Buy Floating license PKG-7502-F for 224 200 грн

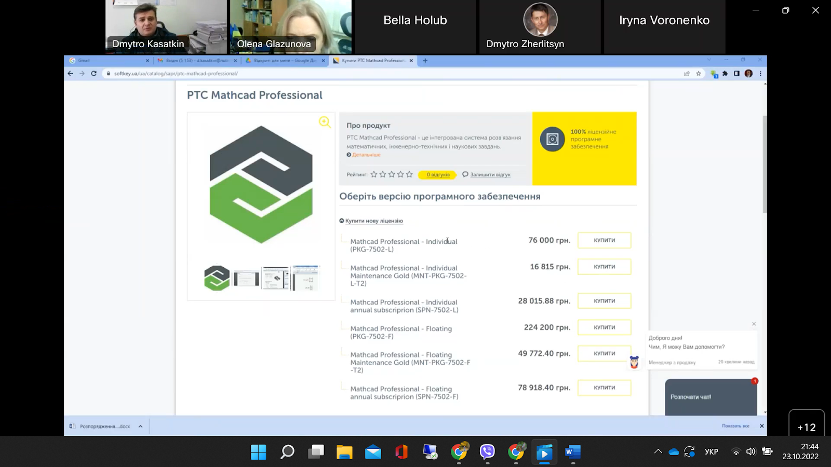pos(605,327)
